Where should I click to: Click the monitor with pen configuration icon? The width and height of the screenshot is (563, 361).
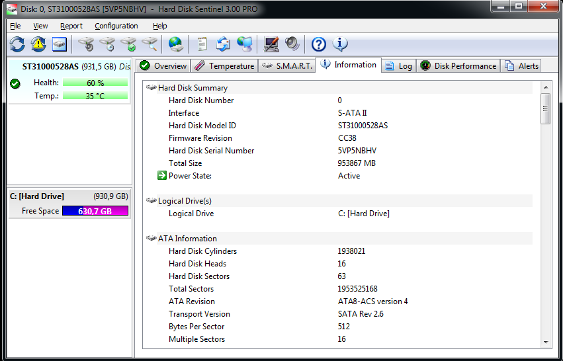pyautogui.click(x=271, y=44)
